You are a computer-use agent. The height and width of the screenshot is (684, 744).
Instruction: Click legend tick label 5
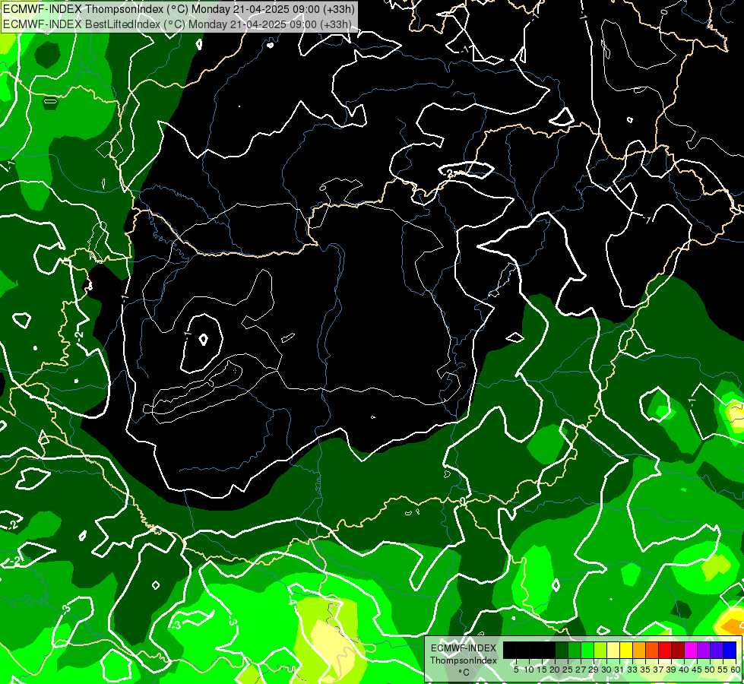(x=516, y=670)
